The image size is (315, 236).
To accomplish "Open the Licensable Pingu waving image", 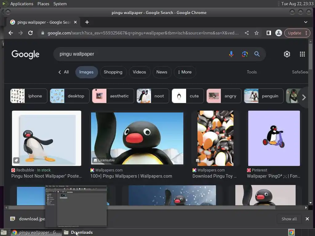I will 137,138.
